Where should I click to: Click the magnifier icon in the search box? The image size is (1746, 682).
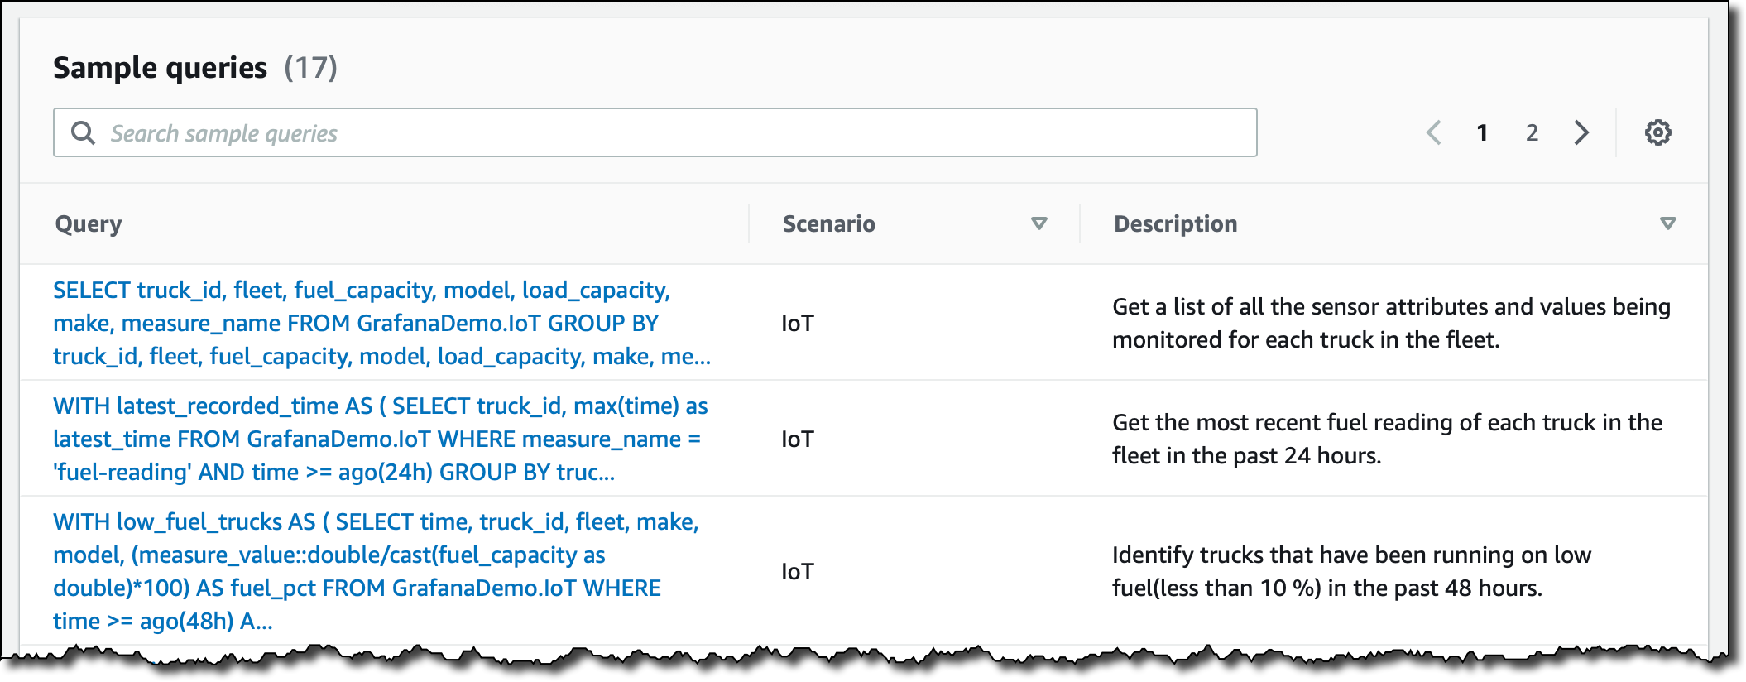[83, 132]
